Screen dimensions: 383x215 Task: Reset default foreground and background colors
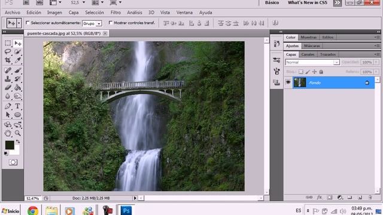tap(6, 153)
